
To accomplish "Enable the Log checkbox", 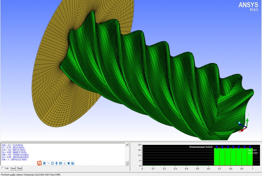I will click(x=3, y=168).
